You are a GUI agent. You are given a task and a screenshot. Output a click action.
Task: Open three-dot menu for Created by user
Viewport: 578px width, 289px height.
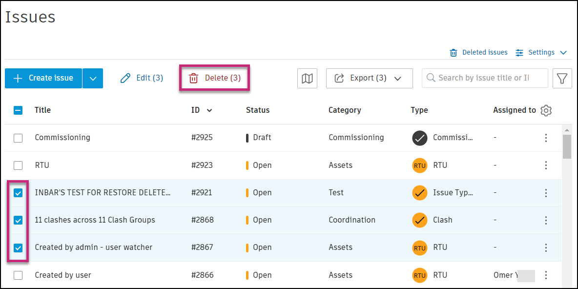pos(546,275)
